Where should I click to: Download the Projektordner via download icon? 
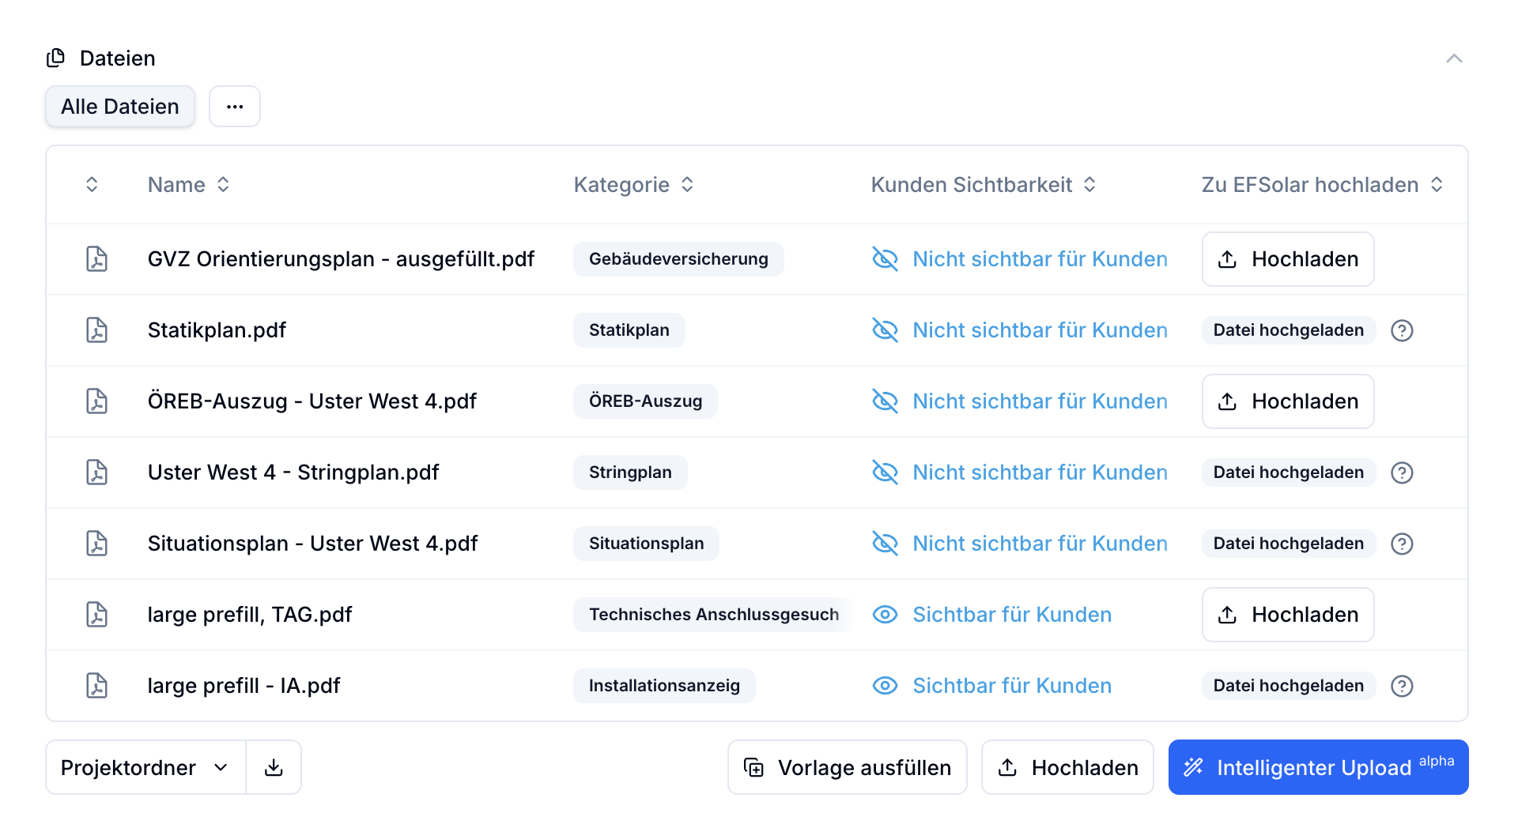pos(274,767)
